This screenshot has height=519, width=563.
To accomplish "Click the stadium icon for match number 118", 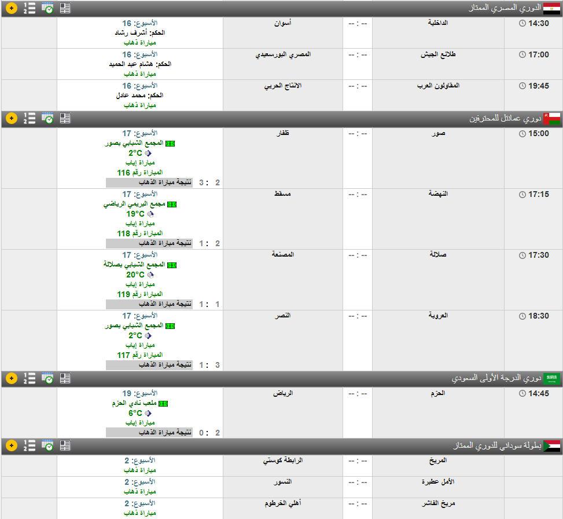I will tap(171, 204).
